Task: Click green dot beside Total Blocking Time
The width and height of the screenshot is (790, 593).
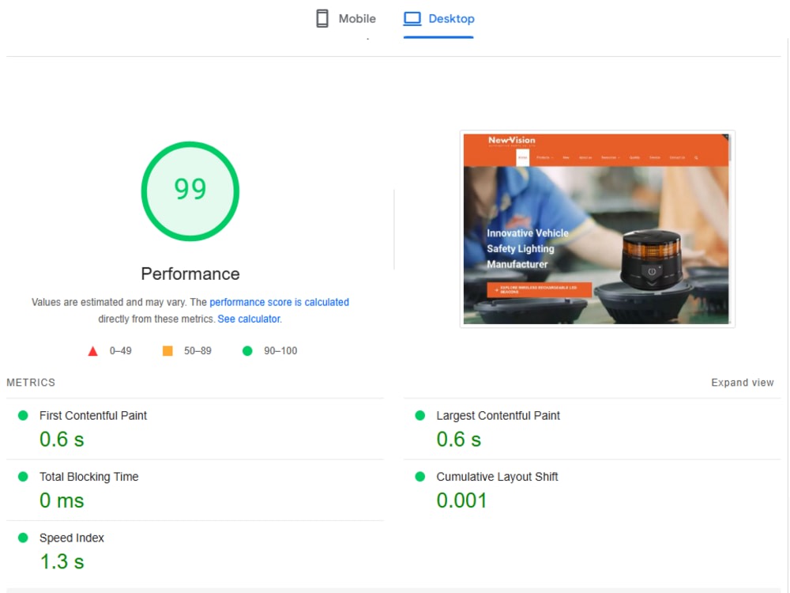Action: 23,477
